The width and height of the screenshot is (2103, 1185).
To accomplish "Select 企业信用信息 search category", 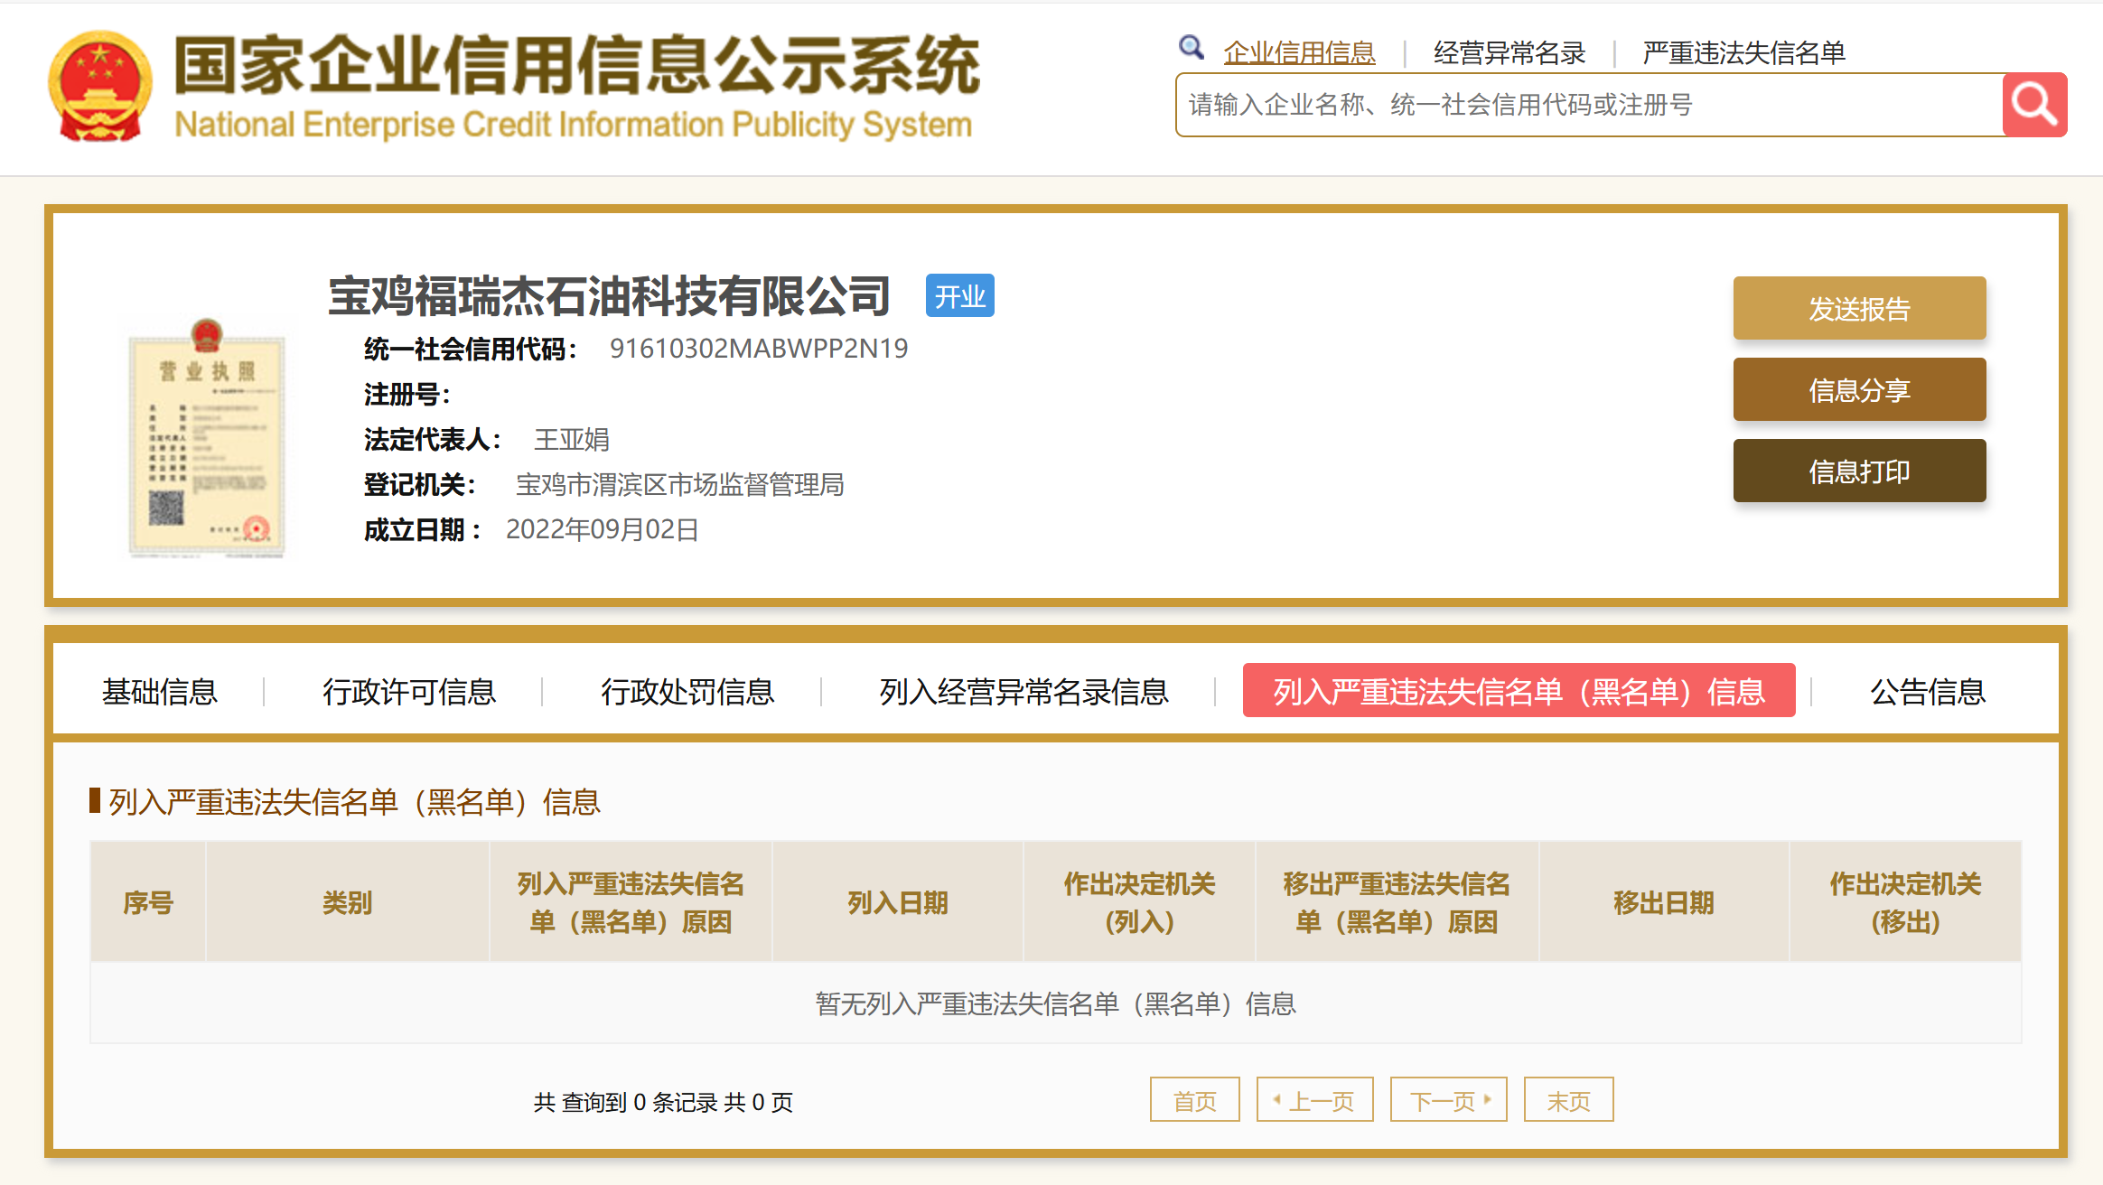I will [x=1299, y=53].
